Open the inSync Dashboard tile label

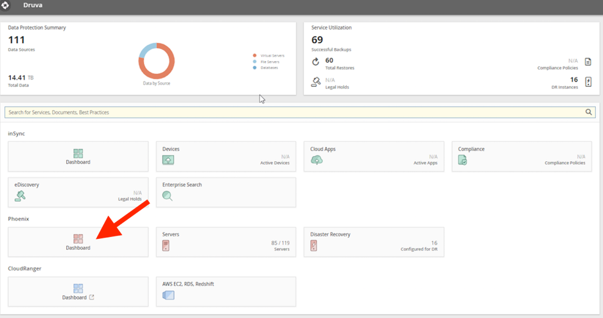click(x=78, y=162)
